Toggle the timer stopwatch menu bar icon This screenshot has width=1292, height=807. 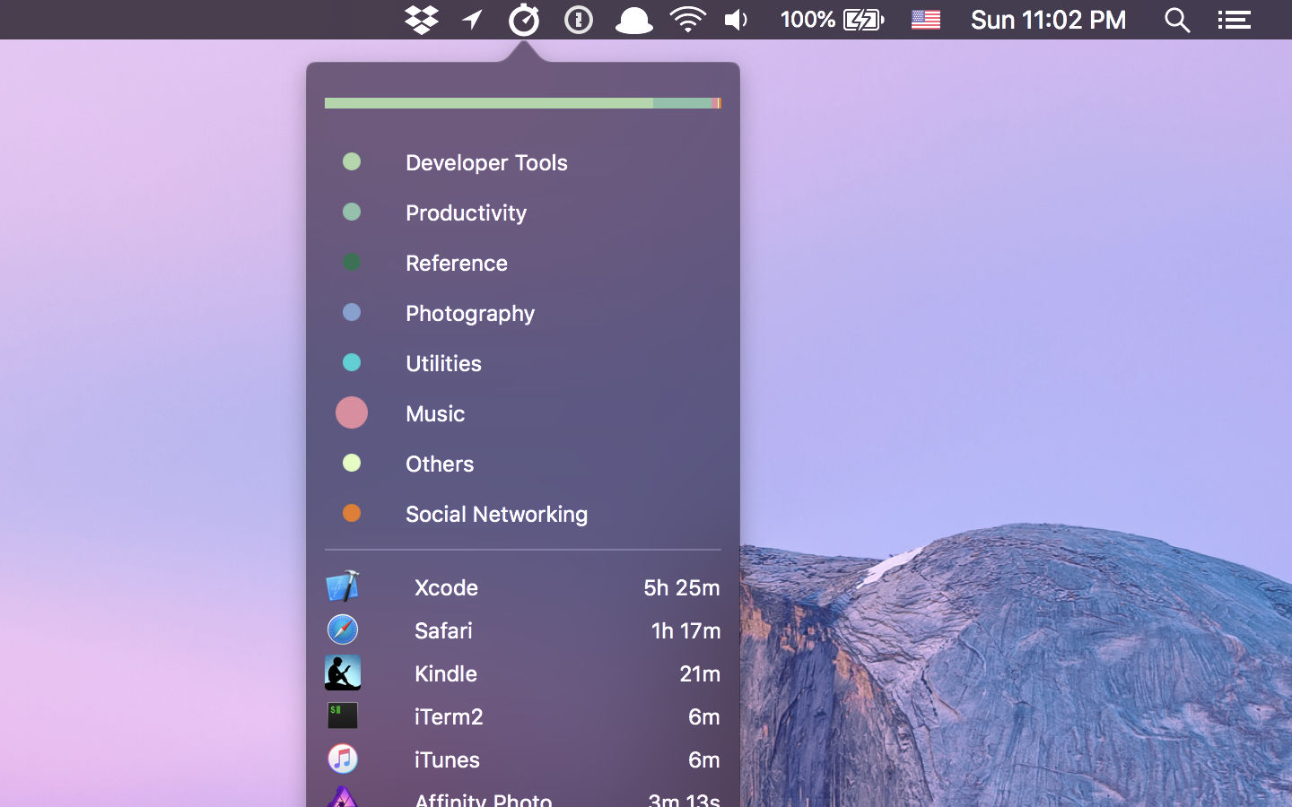click(524, 20)
